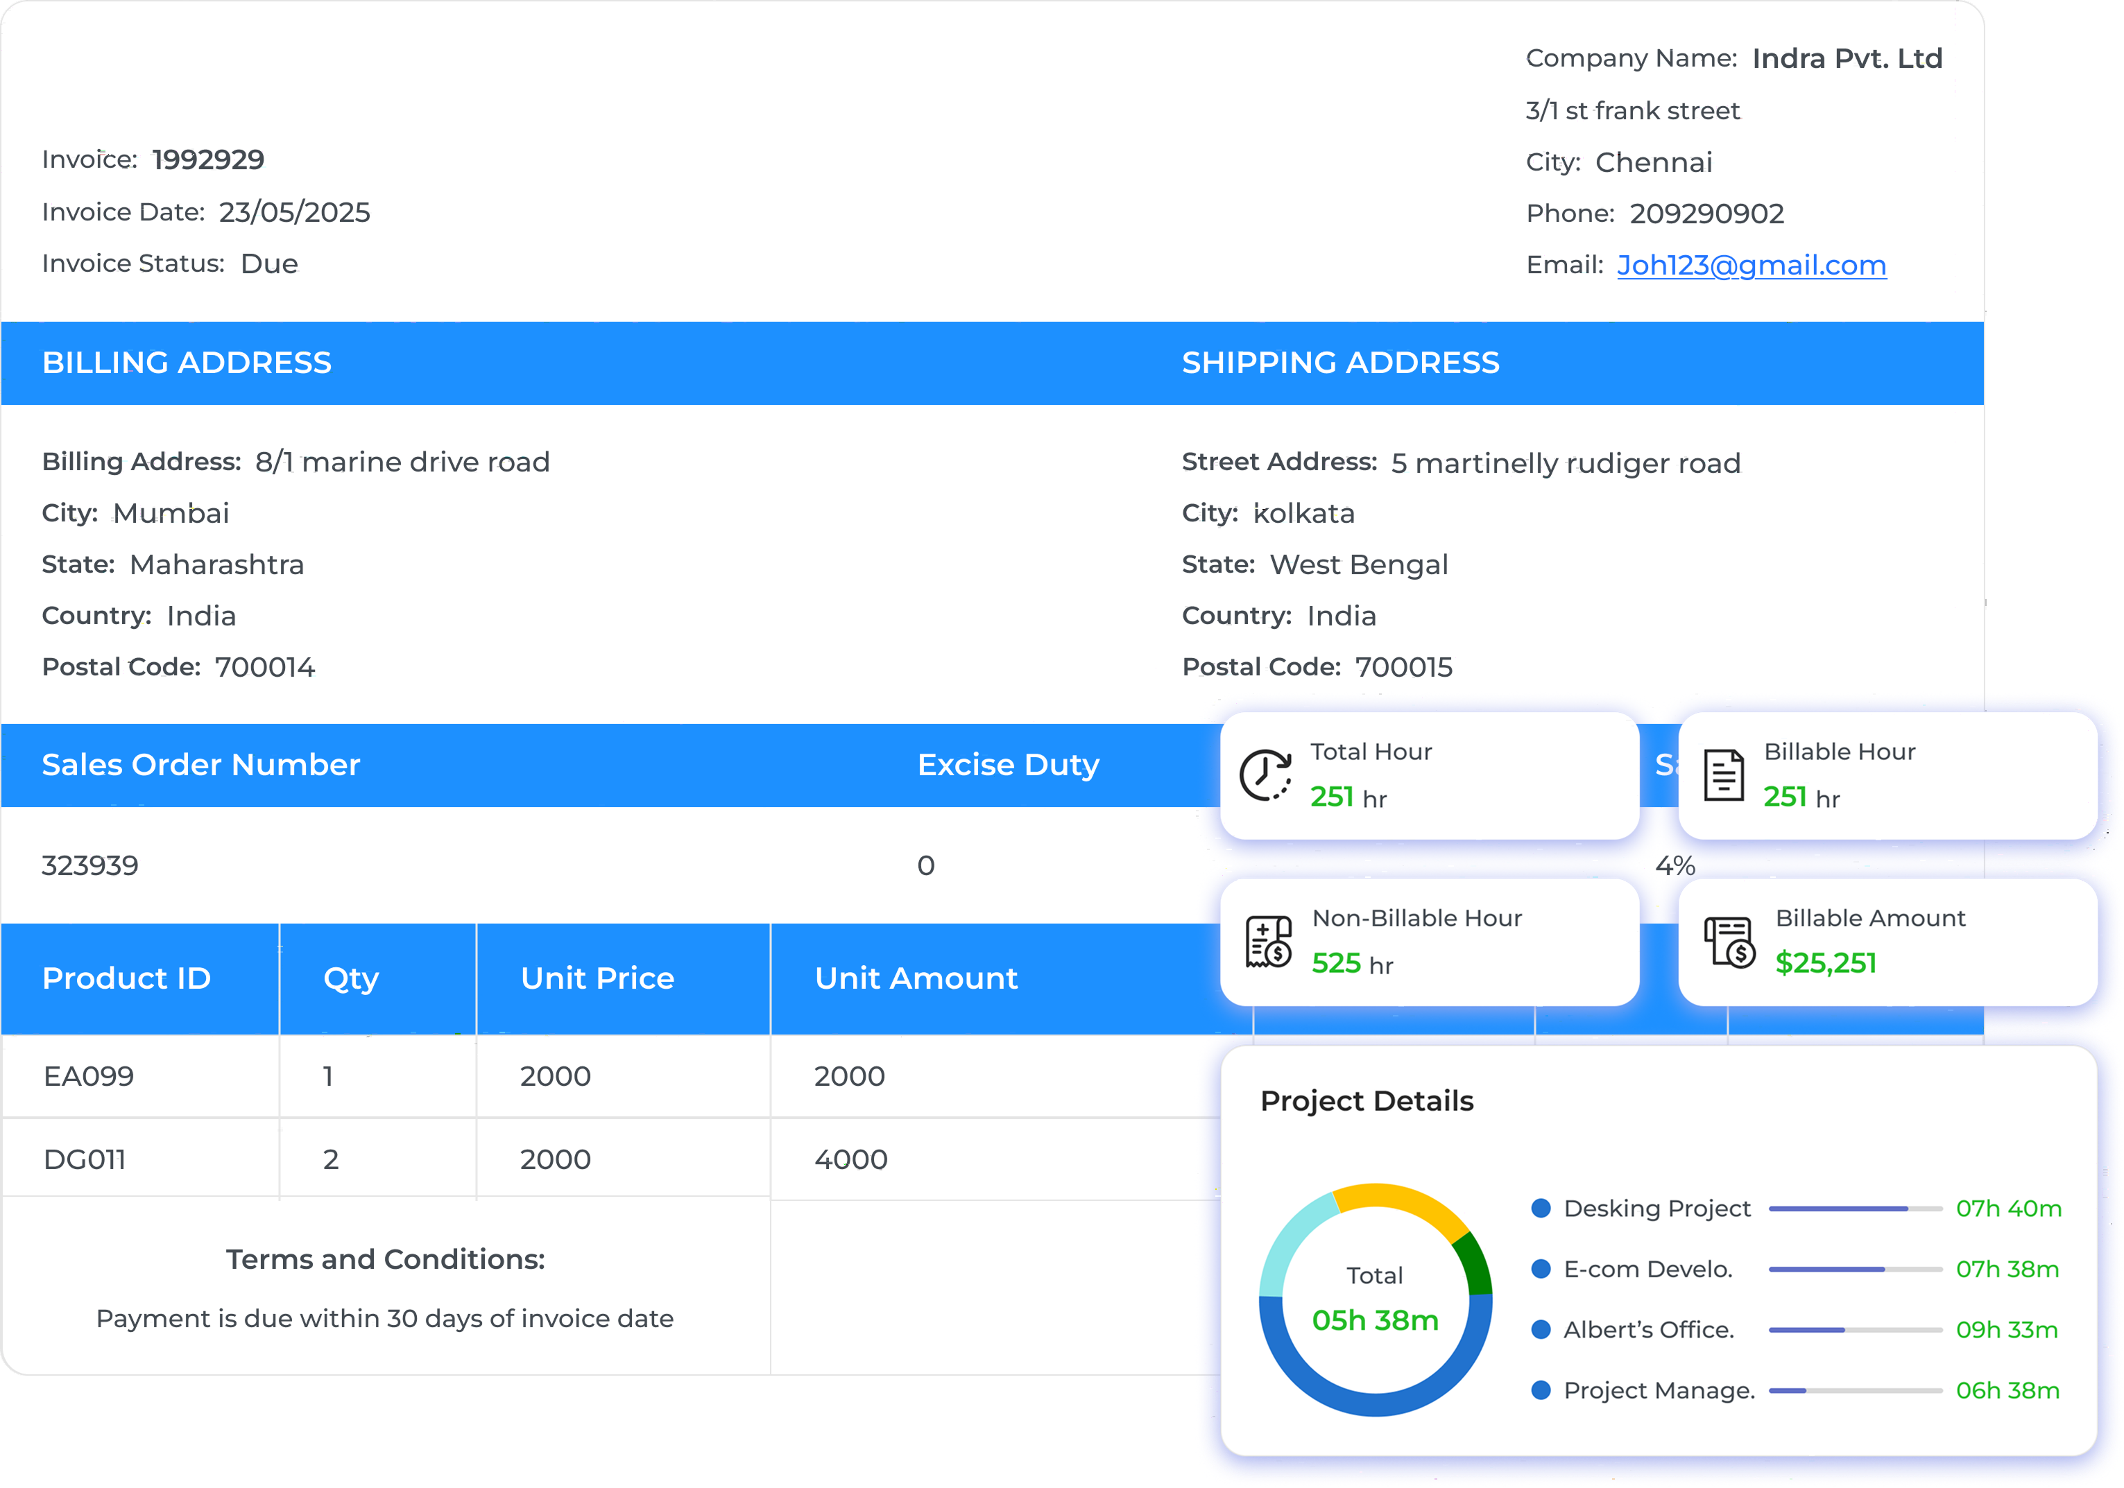
Task: Select the EA099 product row
Action: point(89,1075)
